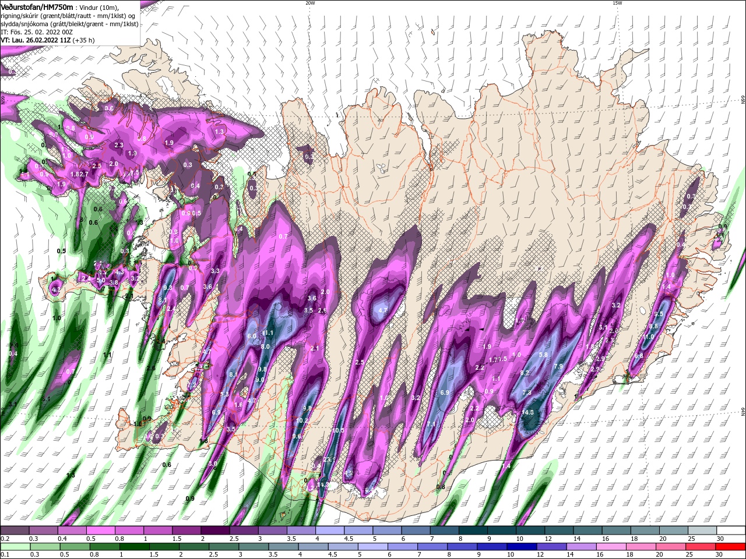Click the 9.3 precipitation value on map
Image resolution: width=746 pixels, height=559 pixels.
[x=168, y=288]
